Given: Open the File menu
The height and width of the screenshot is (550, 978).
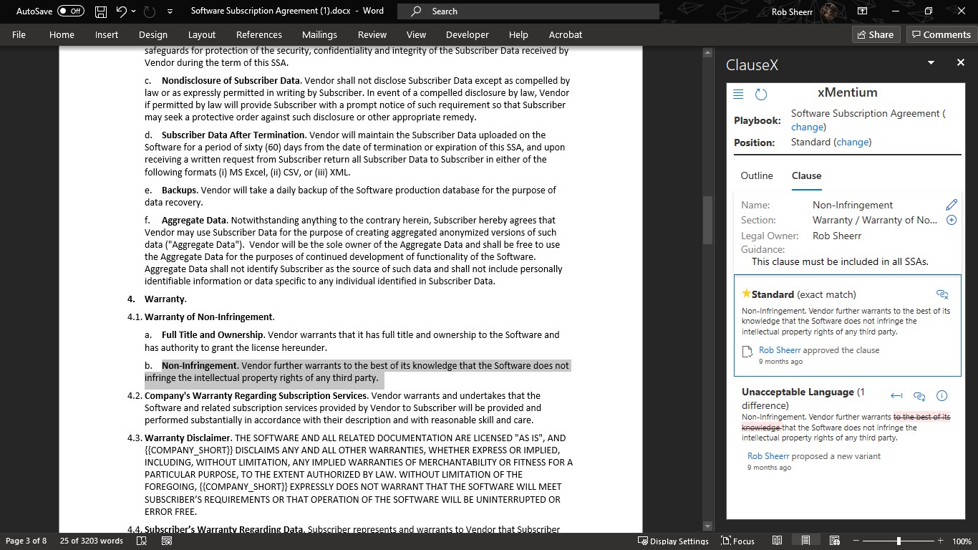Looking at the screenshot, I should tap(19, 34).
